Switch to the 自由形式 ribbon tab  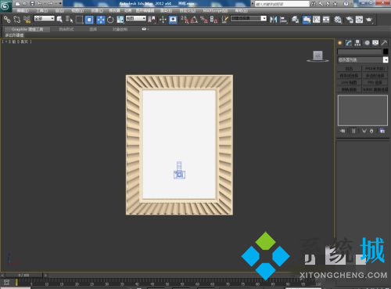(66, 29)
